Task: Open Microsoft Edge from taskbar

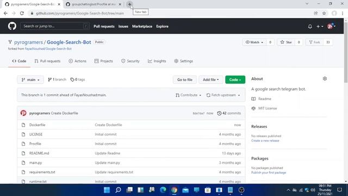Action: [163, 190]
